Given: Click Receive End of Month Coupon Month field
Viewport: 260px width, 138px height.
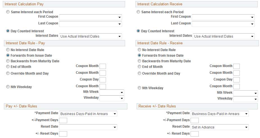Looking at the screenshot, I should click(236, 66).
